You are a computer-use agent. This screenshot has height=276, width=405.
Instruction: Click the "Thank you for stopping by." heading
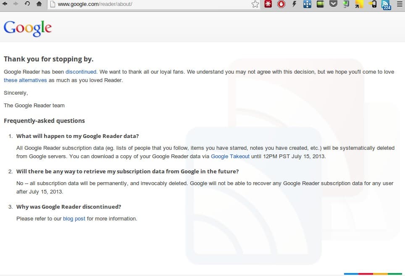tap(49, 59)
